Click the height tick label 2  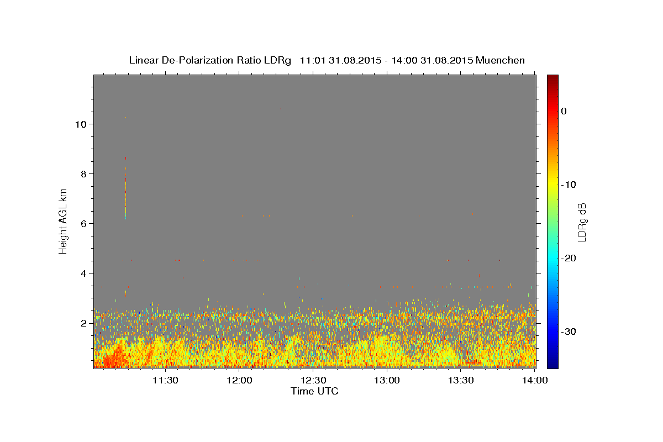pos(84,323)
